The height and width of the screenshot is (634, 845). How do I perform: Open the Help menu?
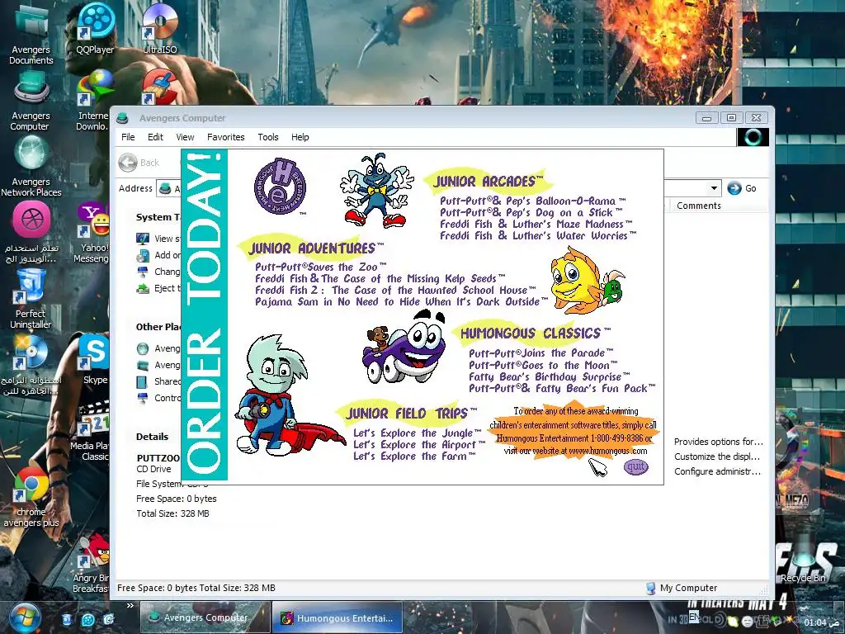pyautogui.click(x=300, y=137)
